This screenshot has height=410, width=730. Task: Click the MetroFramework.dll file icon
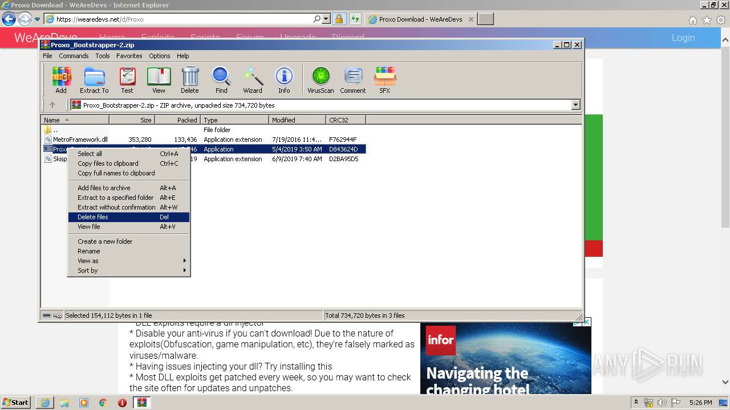[48, 140]
